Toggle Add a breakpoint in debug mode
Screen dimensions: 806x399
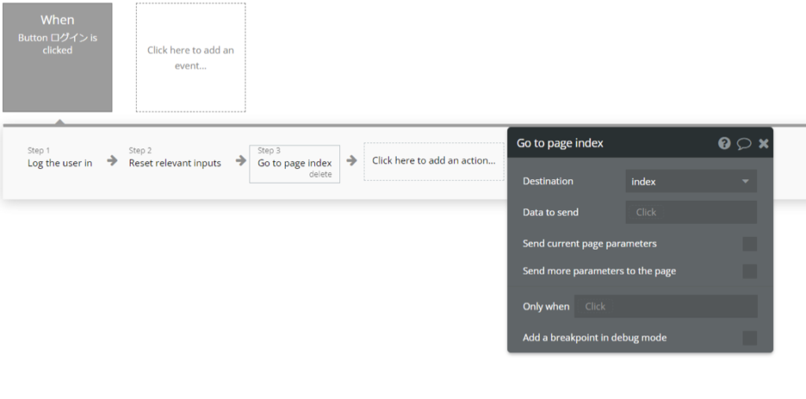pos(749,338)
